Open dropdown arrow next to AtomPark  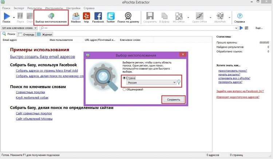(x=229, y=18)
